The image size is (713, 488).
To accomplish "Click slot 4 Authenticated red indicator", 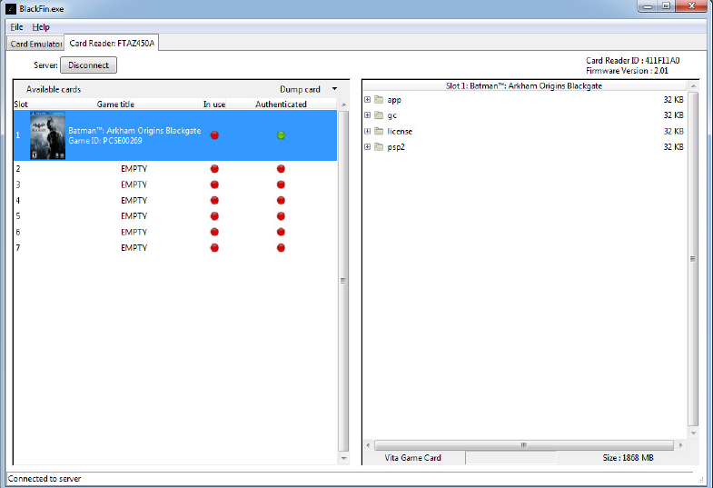I will click(x=281, y=200).
